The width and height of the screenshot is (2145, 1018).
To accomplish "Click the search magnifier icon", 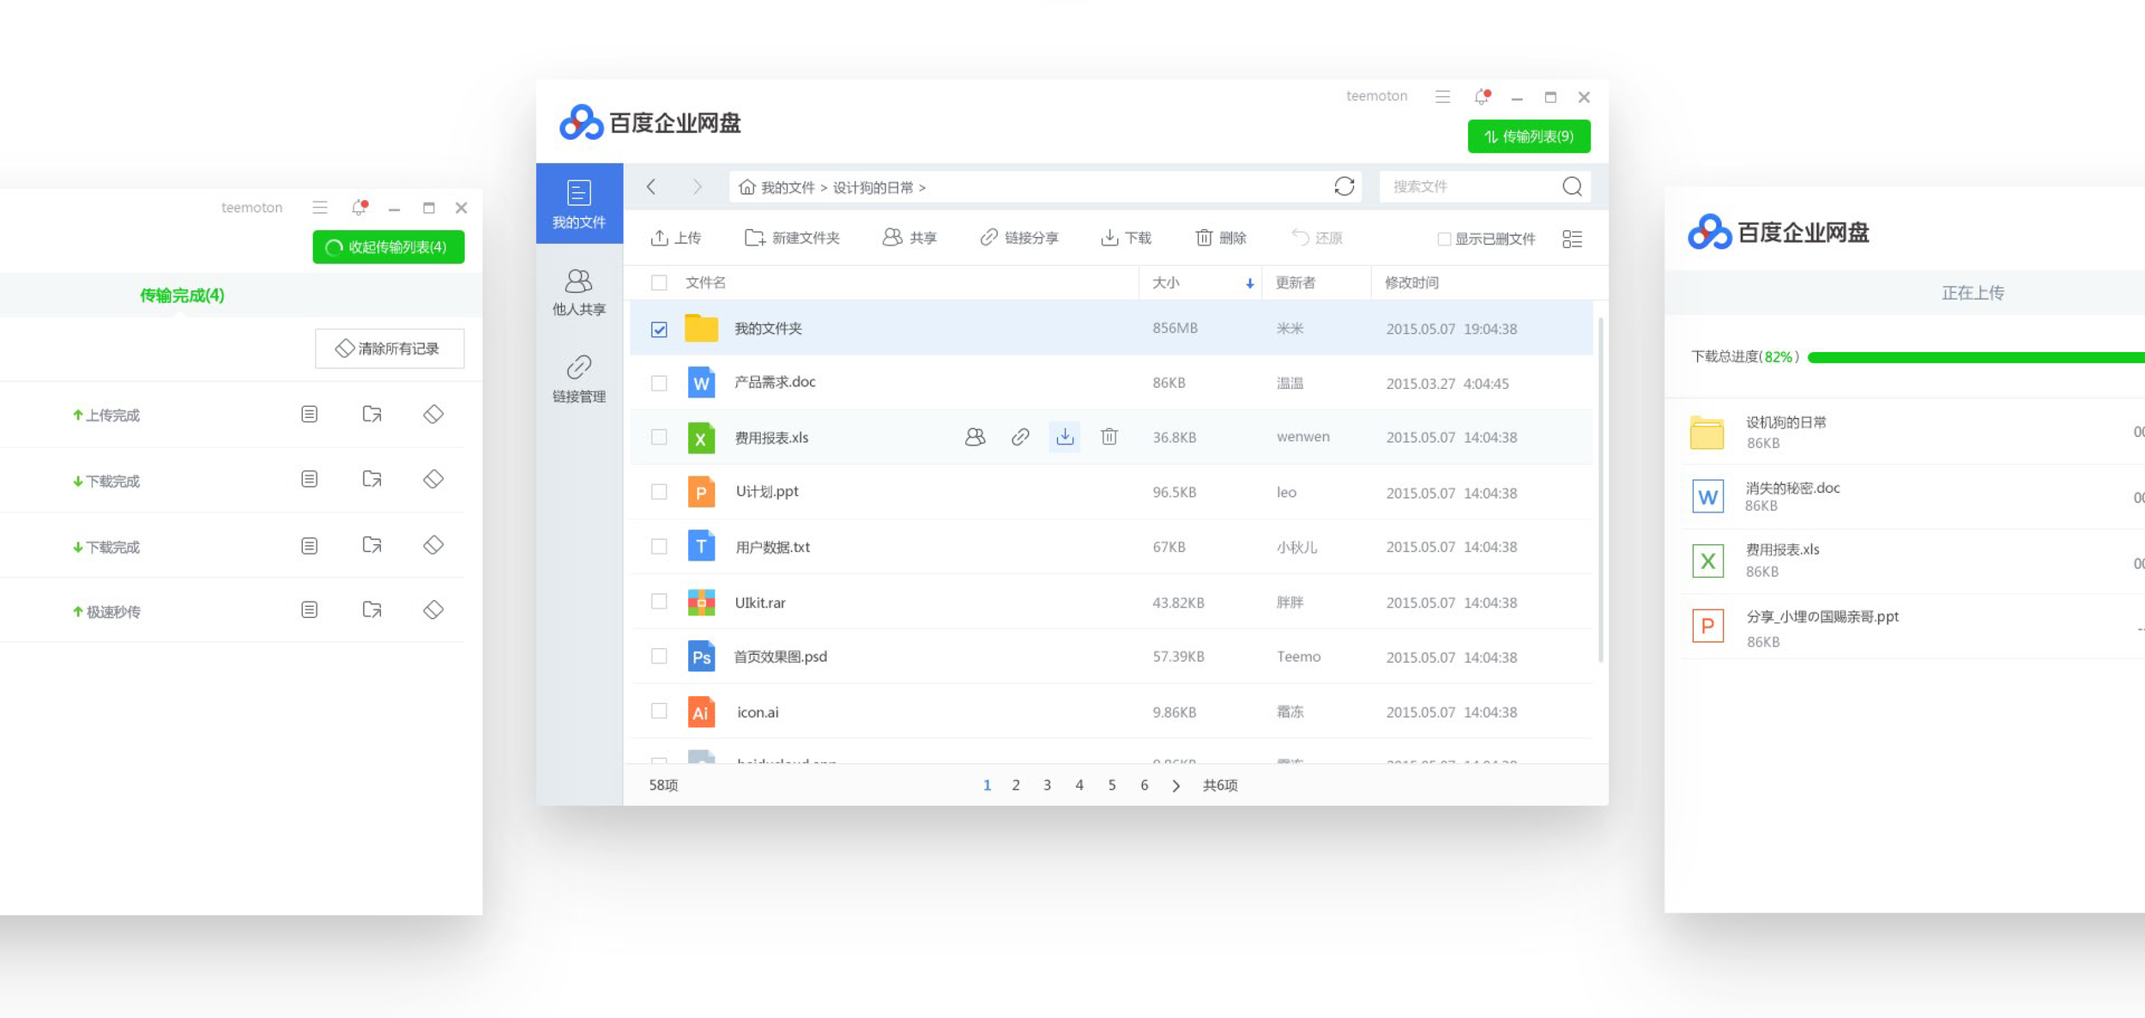I will coord(1572,186).
